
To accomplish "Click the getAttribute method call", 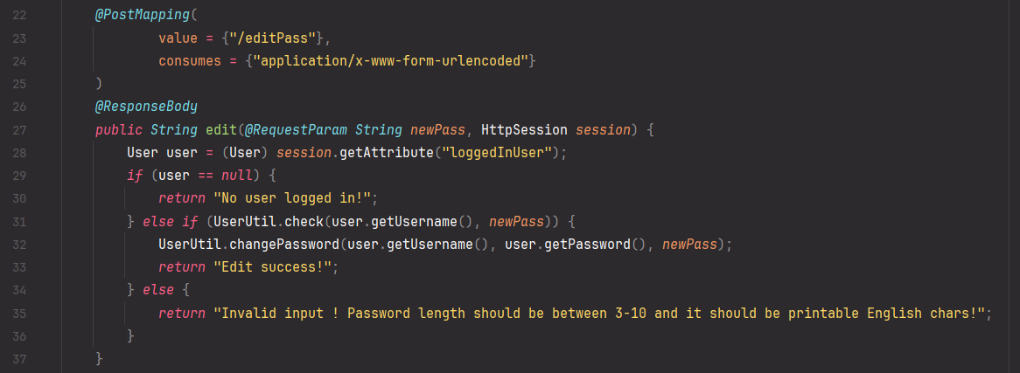I will [x=388, y=153].
